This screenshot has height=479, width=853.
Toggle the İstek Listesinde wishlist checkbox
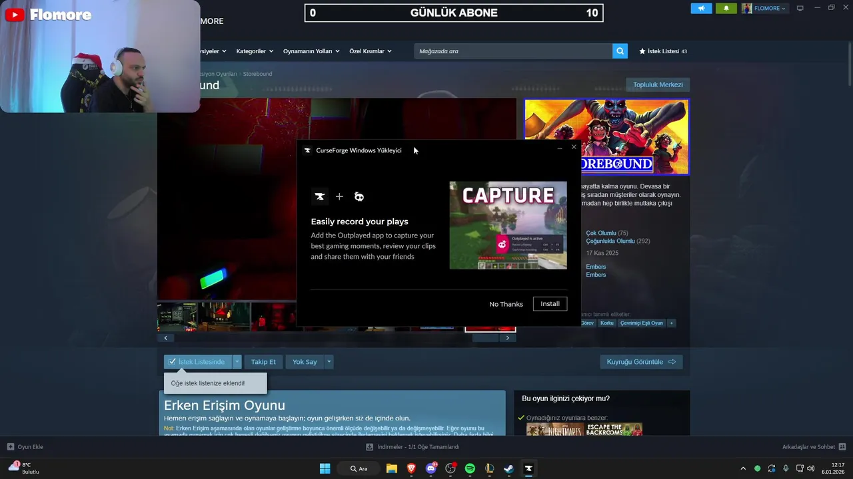tap(172, 362)
